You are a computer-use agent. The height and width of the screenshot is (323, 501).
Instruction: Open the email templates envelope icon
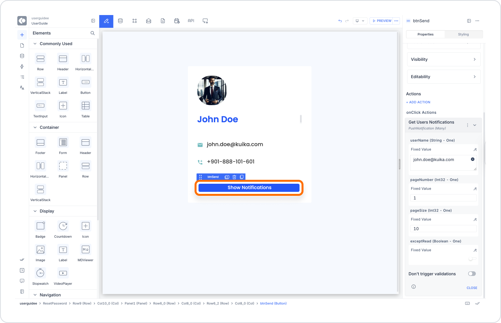point(148,21)
